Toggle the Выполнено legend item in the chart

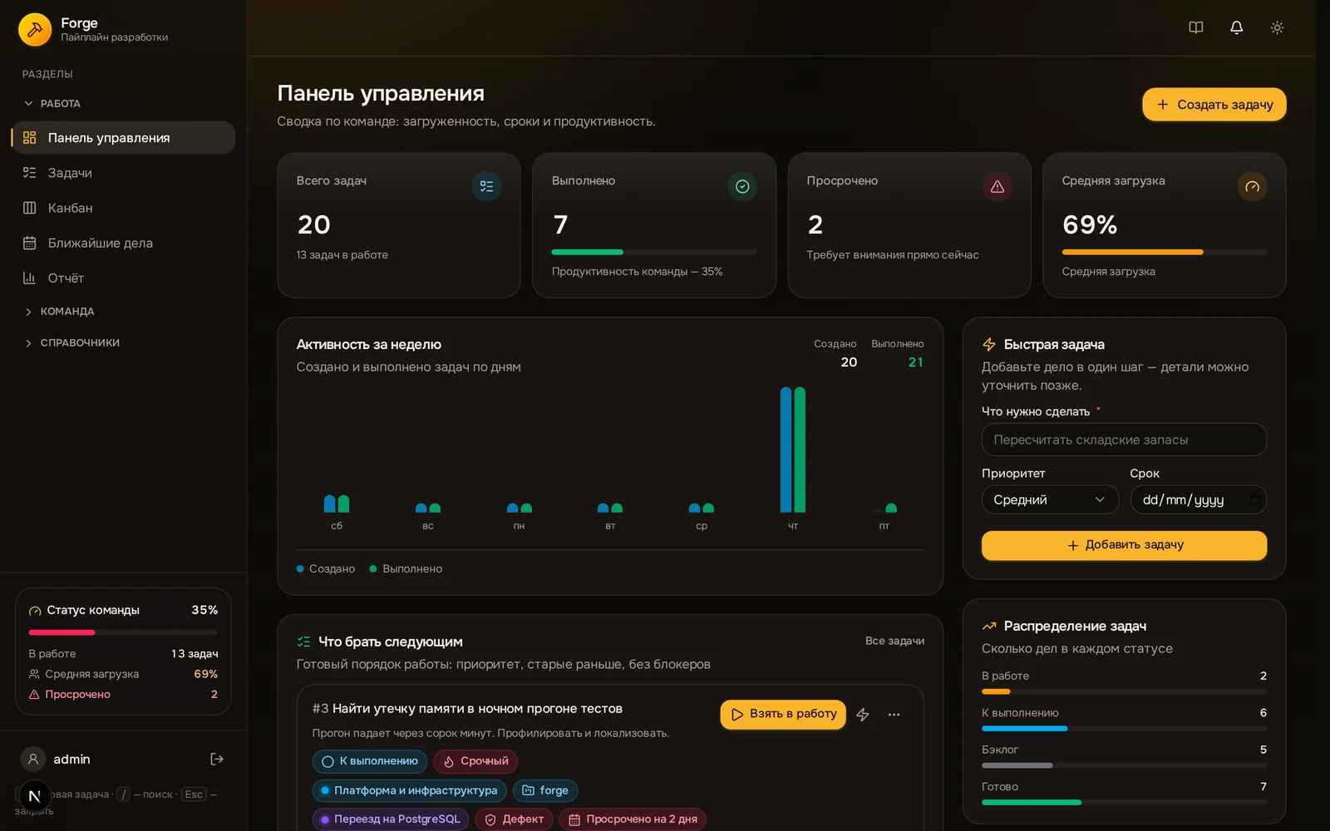click(406, 568)
